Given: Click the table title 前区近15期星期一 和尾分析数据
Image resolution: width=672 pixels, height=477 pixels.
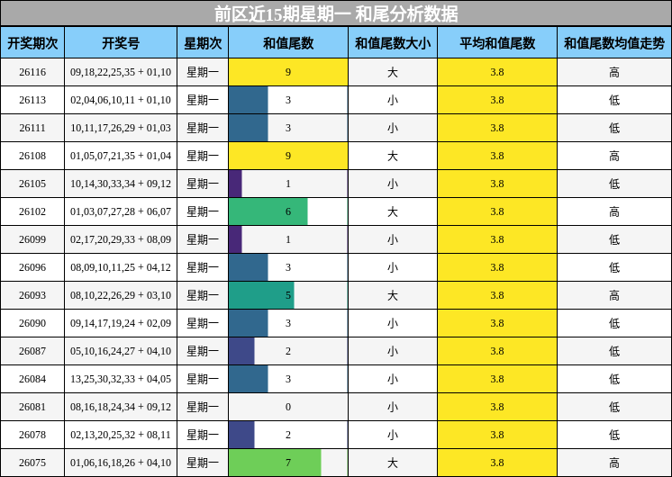Looking at the screenshot, I should point(336,13).
